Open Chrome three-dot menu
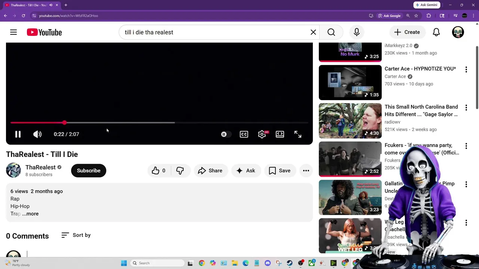The image size is (479, 269). coord(474,16)
